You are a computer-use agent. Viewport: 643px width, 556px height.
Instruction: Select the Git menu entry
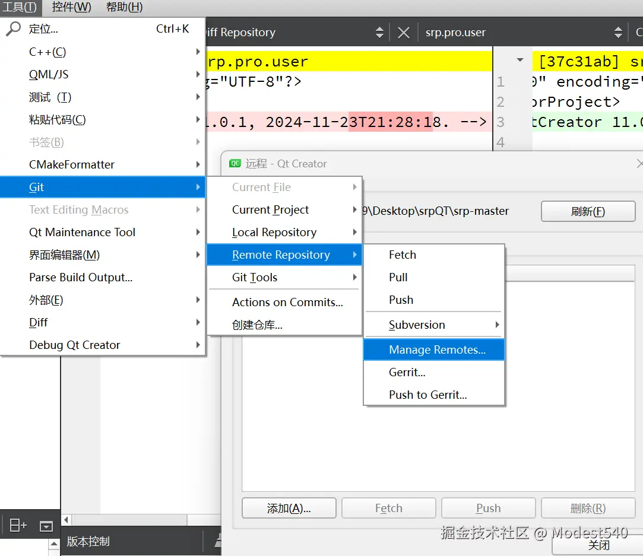(103, 188)
